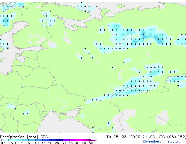Click the 25–30 mm dark navy legend swatch
This screenshot has height=144, width=186.
tap(59, 140)
